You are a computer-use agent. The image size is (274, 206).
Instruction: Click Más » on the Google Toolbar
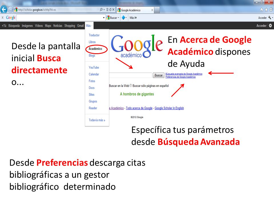pos(133,18)
